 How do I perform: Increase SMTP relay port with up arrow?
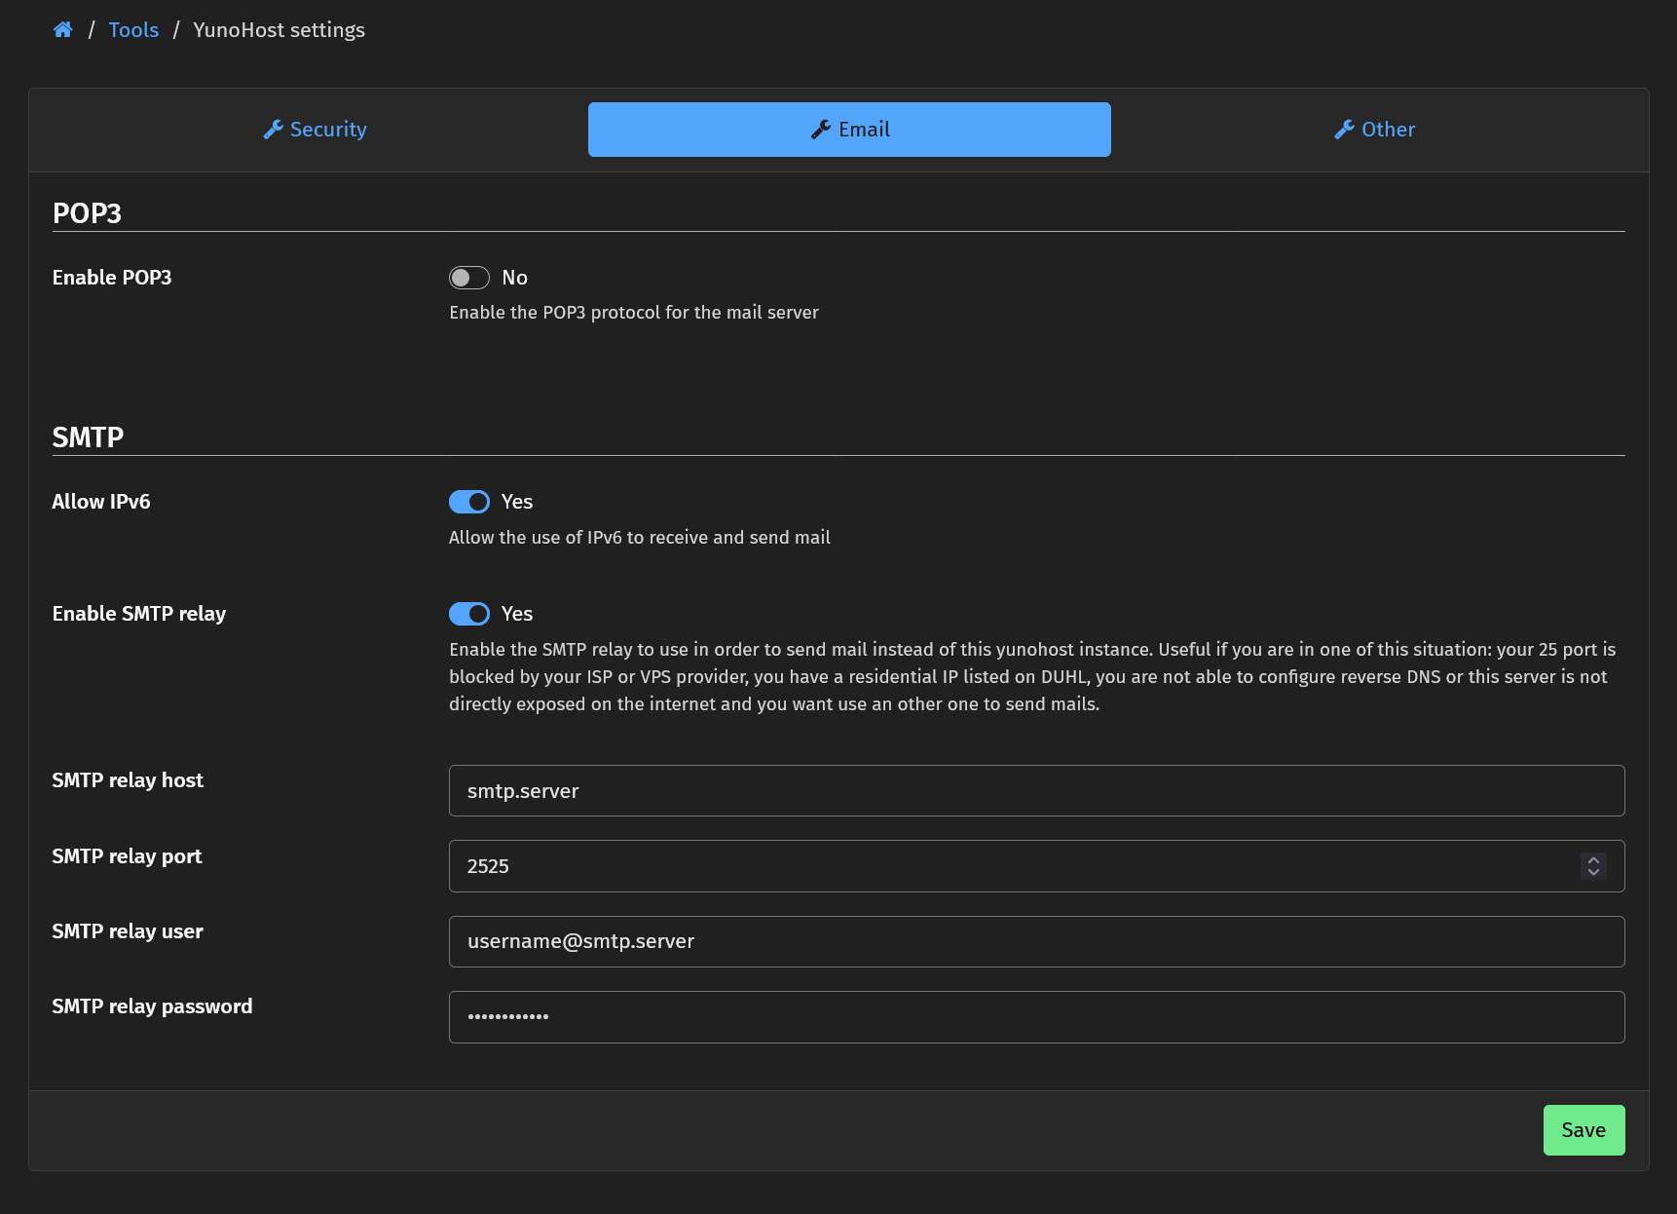click(x=1593, y=860)
